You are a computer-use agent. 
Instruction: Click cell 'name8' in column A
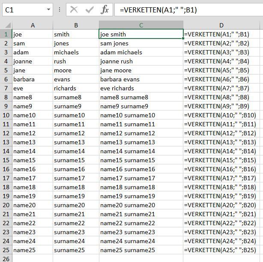[x=33, y=97]
